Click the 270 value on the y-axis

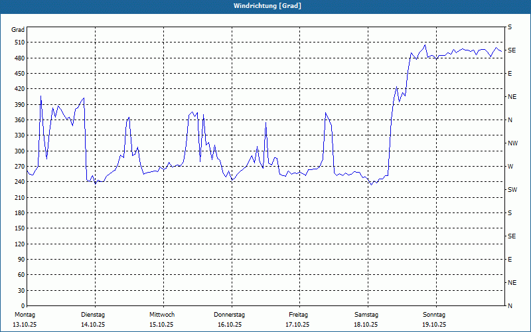(18, 167)
